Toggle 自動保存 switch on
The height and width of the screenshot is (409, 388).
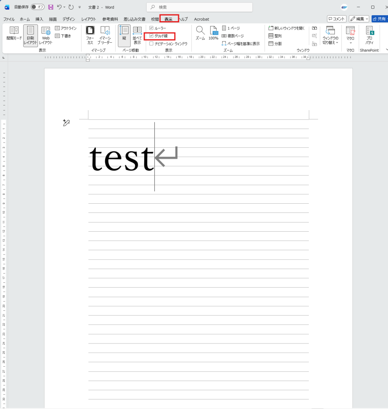click(x=38, y=7)
